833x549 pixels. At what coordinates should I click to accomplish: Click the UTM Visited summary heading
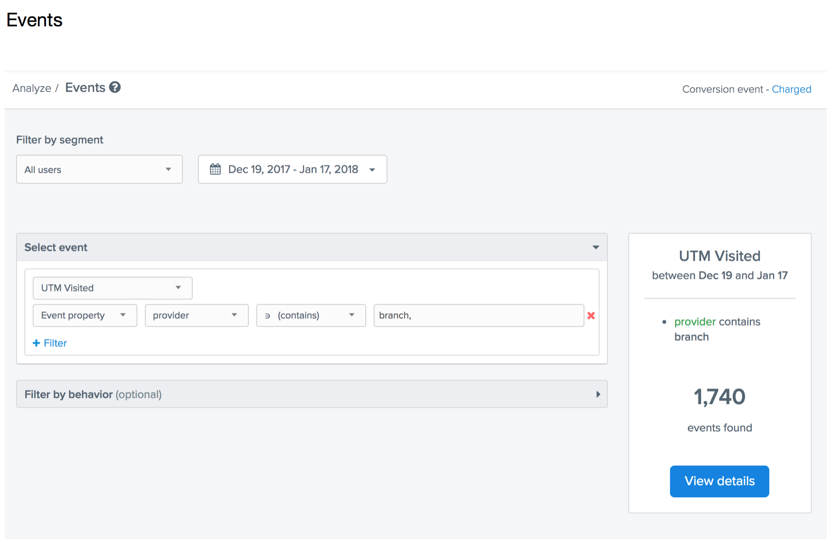[x=720, y=256]
